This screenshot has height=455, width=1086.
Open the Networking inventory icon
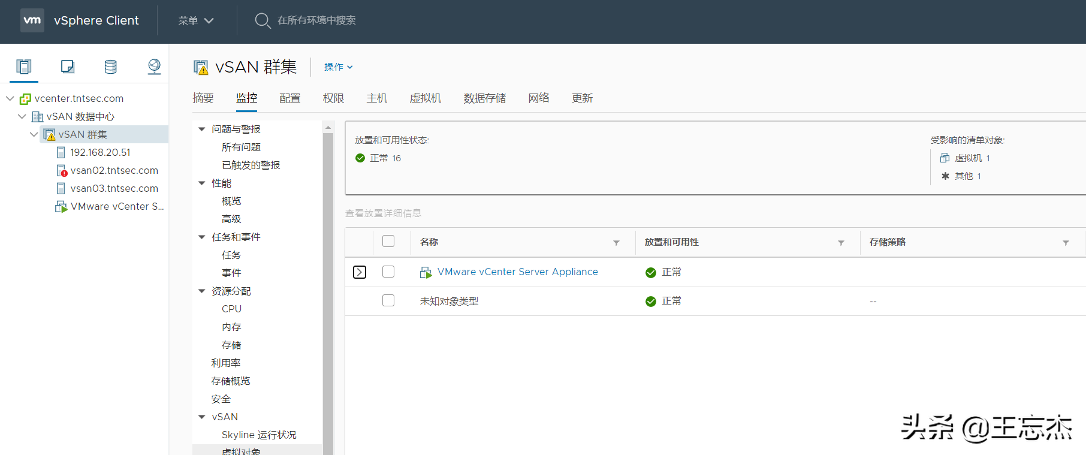(x=154, y=67)
